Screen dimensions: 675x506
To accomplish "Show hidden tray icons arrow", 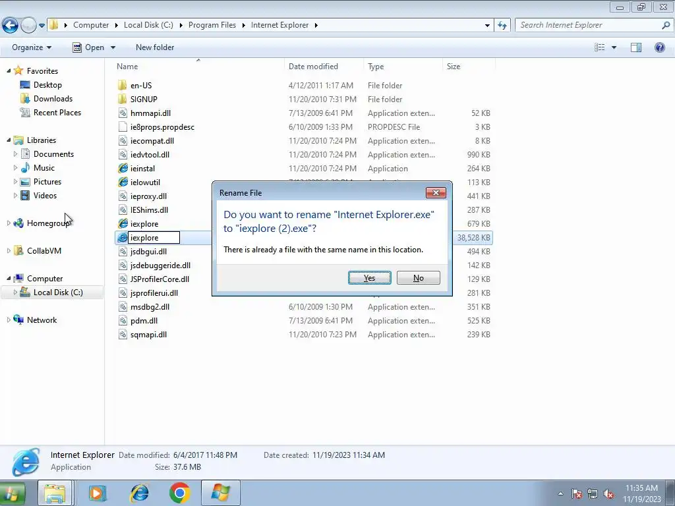I will click(x=560, y=493).
